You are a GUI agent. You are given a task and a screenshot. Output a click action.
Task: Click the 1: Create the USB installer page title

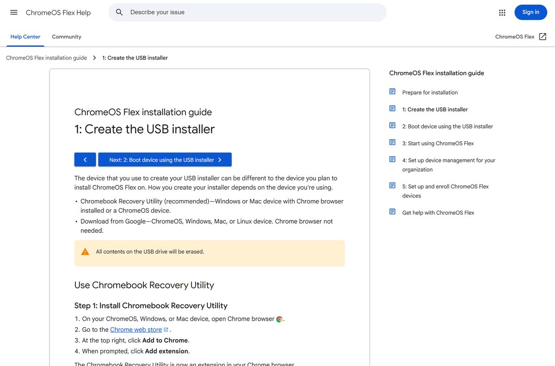[144, 129]
